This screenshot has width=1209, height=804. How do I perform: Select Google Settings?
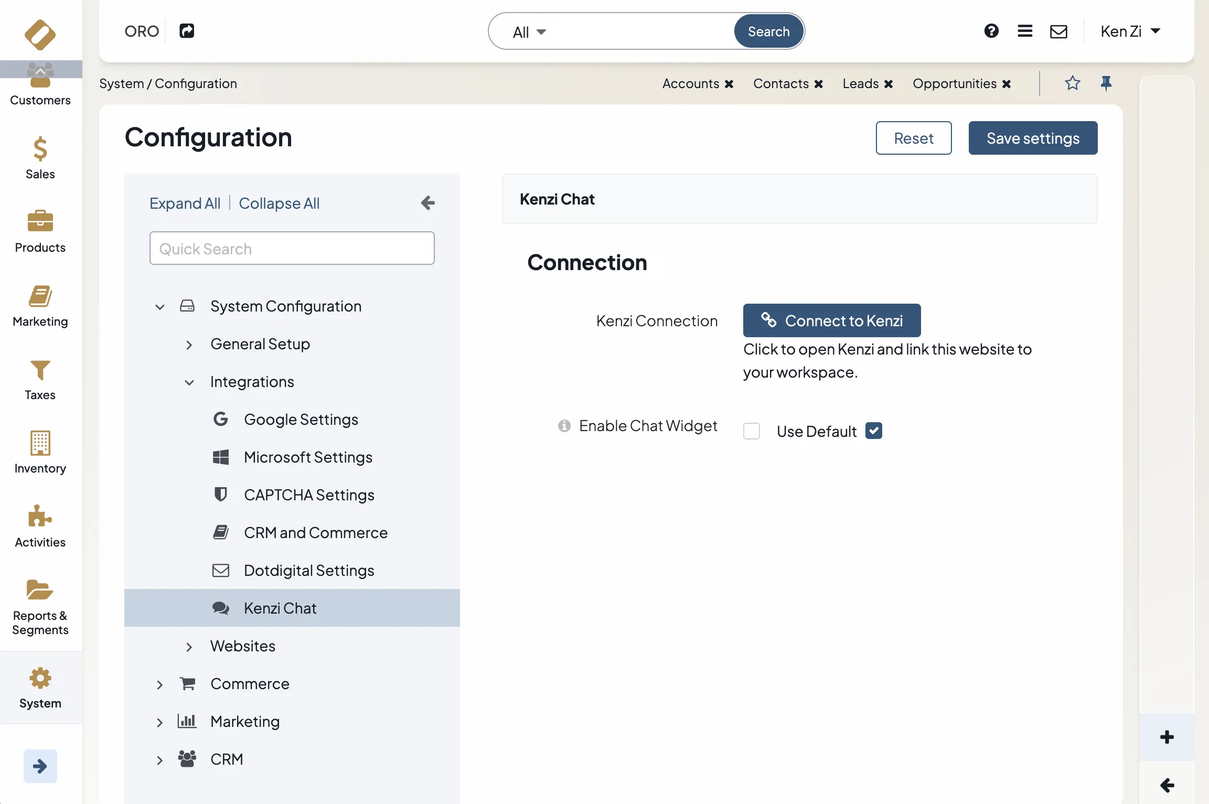[301, 420]
